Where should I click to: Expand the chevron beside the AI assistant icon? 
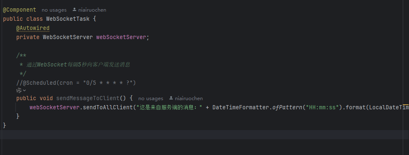pyautogui.click(x=25, y=91)
